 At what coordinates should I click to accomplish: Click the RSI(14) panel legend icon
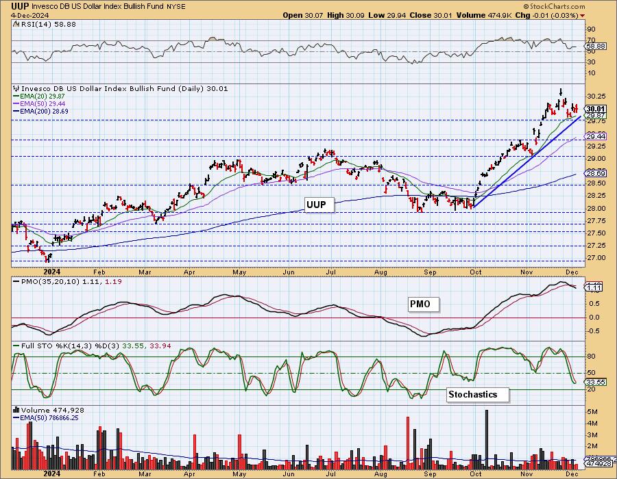16,24
